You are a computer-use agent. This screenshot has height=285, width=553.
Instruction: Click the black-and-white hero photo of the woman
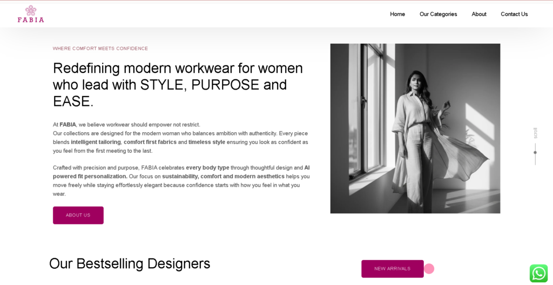415,128
